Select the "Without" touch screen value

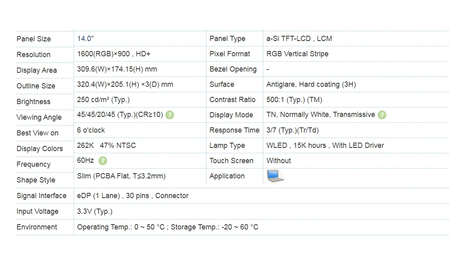(279, 161)
